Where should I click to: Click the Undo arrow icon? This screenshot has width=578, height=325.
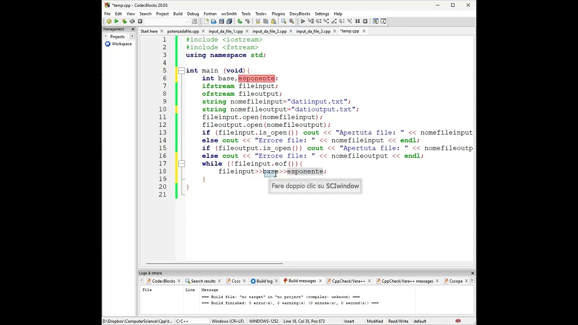click(x=240, y=21)
